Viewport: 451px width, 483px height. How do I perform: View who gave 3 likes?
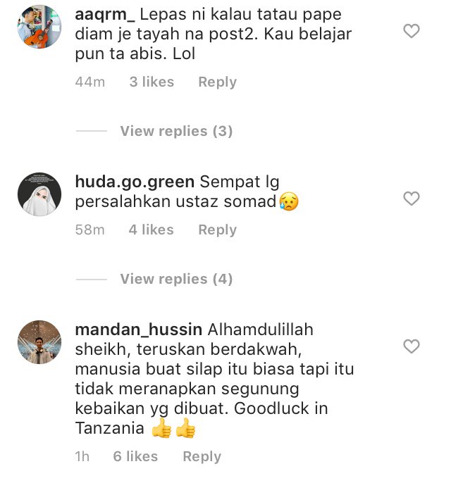point(152,82)
